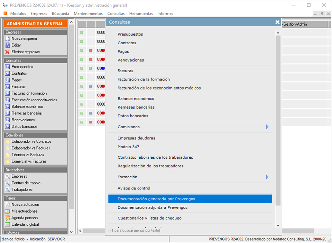Click Colaborador vs Contratos folder icon

tap(7, 141)
